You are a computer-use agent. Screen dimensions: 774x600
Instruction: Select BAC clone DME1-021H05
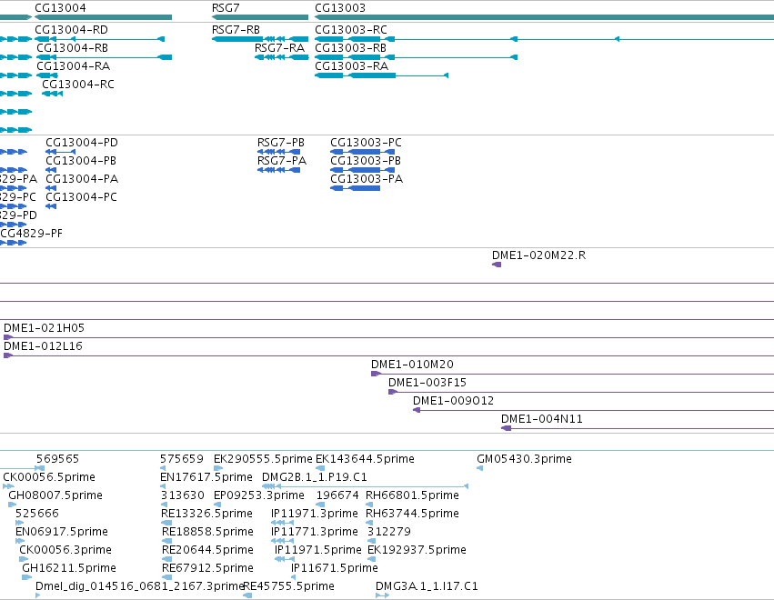point(44,328)
